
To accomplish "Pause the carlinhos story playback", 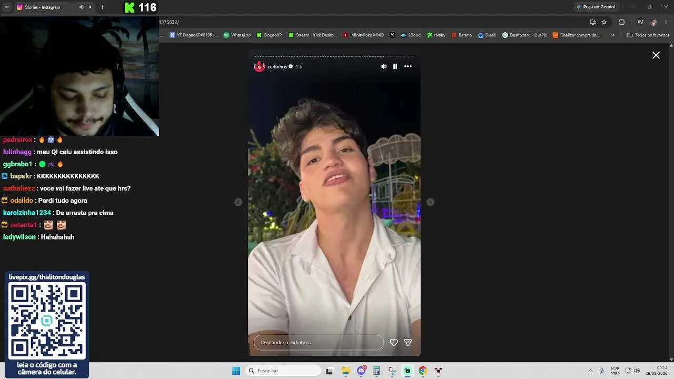I will pos(395,66).
